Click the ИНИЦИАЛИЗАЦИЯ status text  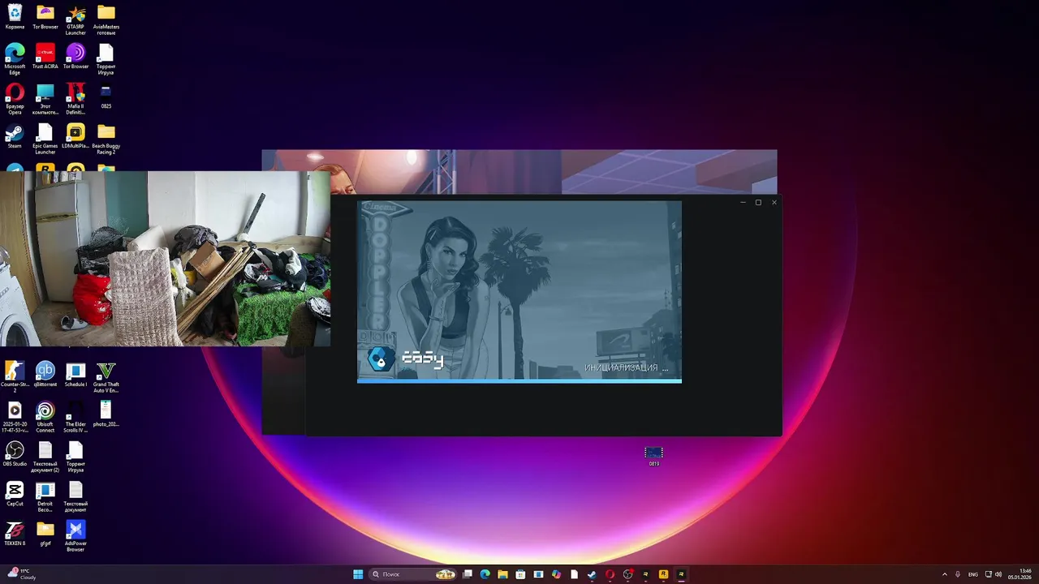click(x=626, y=368)
